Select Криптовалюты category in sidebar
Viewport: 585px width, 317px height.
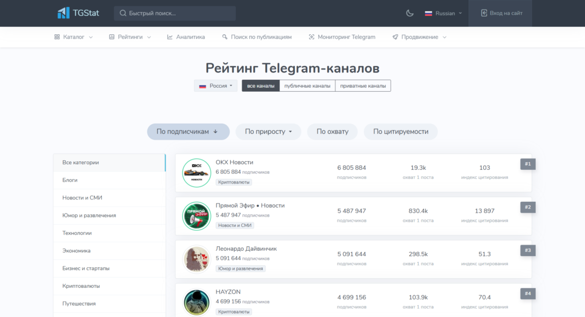[x=109, y=286]
